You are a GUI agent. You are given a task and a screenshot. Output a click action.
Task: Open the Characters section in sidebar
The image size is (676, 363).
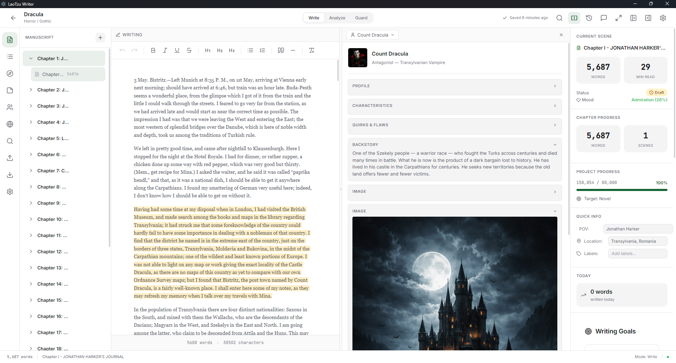point(10,107)
